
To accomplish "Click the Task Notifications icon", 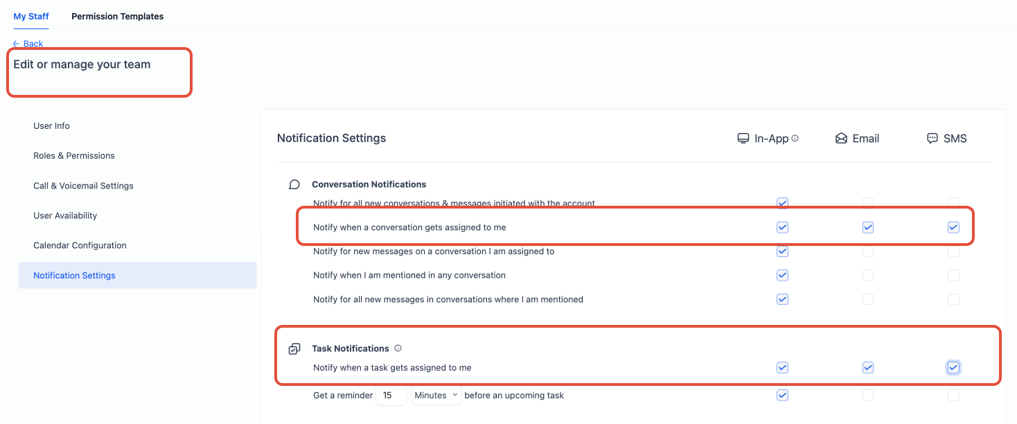I will (294, 348).
